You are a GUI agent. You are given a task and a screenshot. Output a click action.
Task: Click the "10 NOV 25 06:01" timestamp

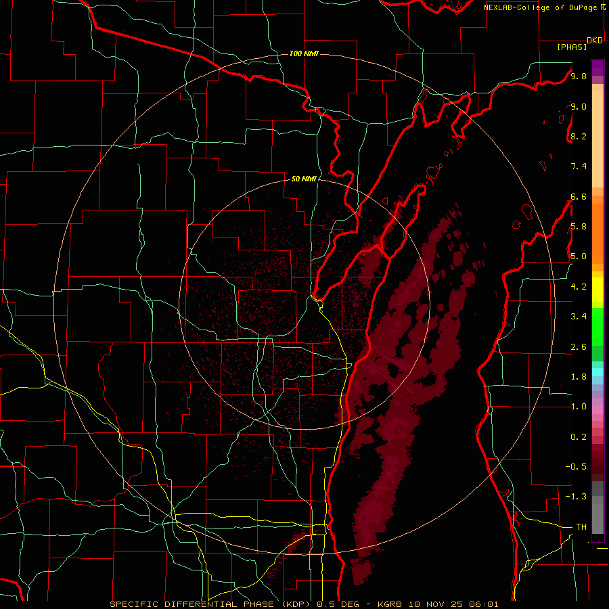pos(453,604)
